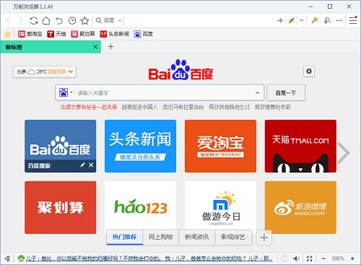Screen dimensions: 361x265
Task: Toggle fullscreen mode in the status bar
Action: coord(310,259)
